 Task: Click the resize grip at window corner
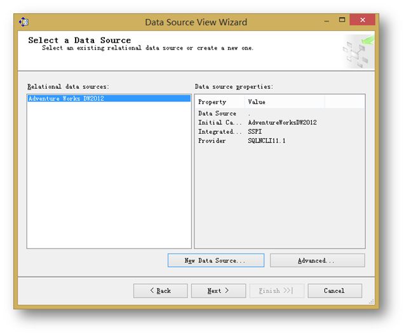pos(372,302)
